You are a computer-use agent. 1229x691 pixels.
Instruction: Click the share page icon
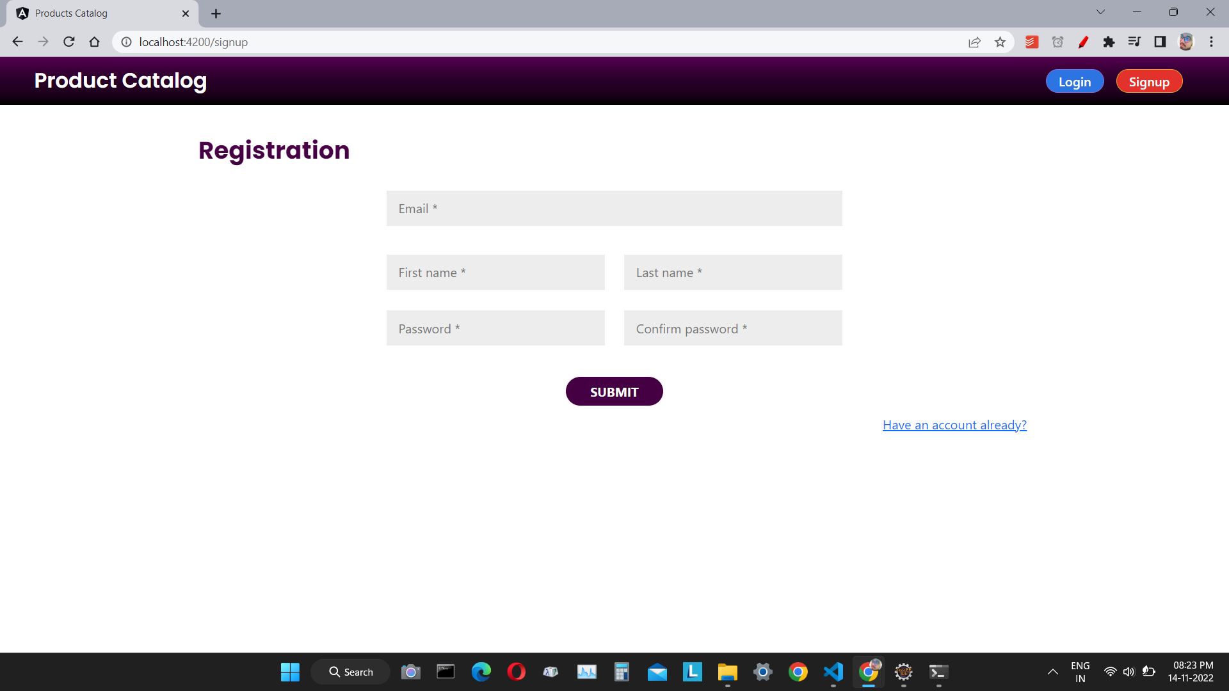(x=974, y=42)
